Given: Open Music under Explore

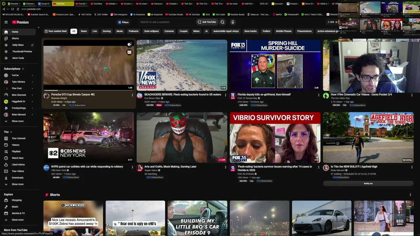Looking at the screenshot, I should 15,207.
